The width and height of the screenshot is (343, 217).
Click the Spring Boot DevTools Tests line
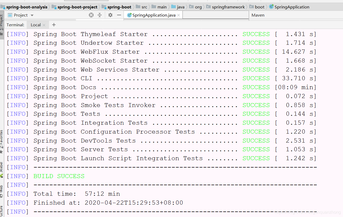pyautogui.click(x=161, y=141)
